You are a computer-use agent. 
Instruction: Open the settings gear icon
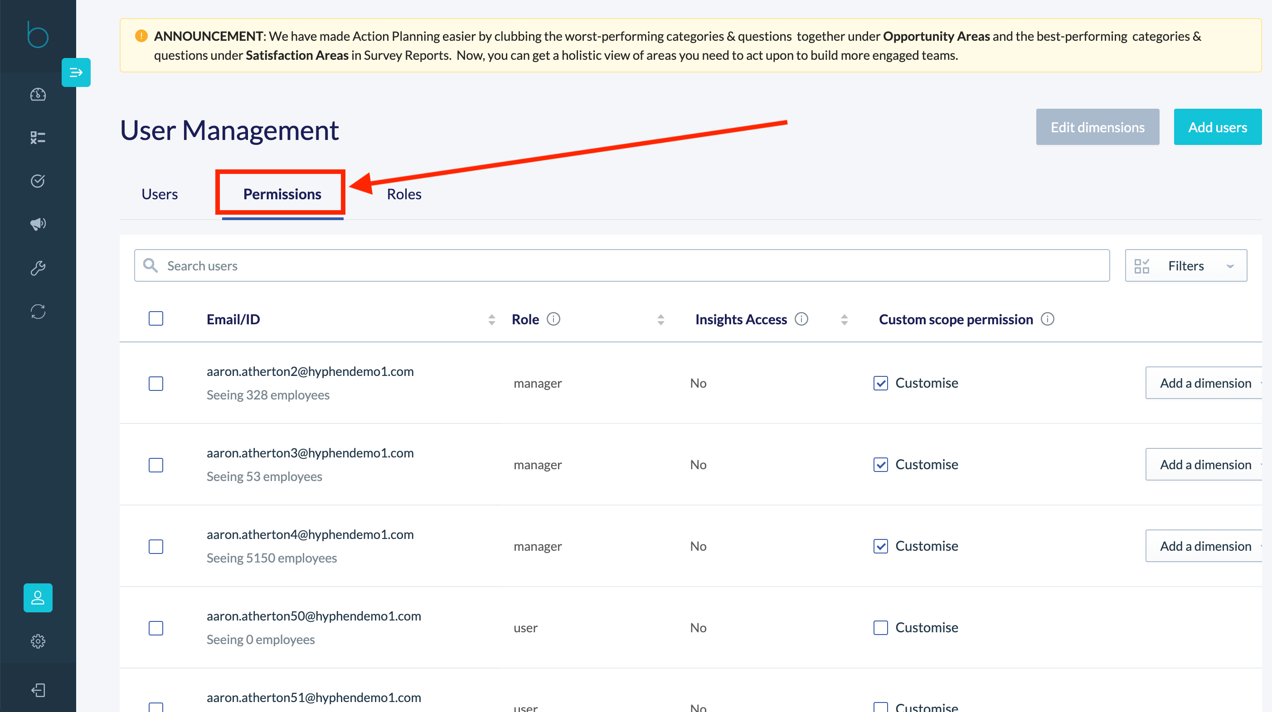pyautogui.click(x=38, y=641)
